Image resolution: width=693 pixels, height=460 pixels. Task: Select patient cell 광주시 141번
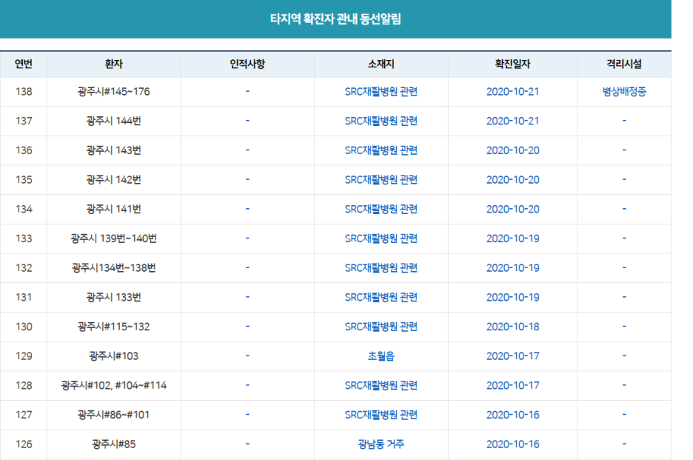pyautogui.click(x=113, y=209)
